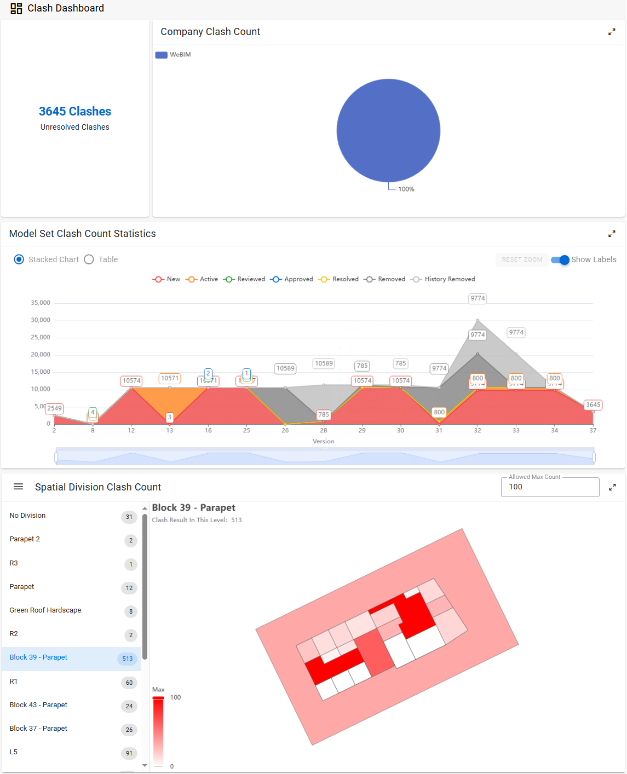Select the No Division list row
Screen dimensions: 627x774
[71, 516]
